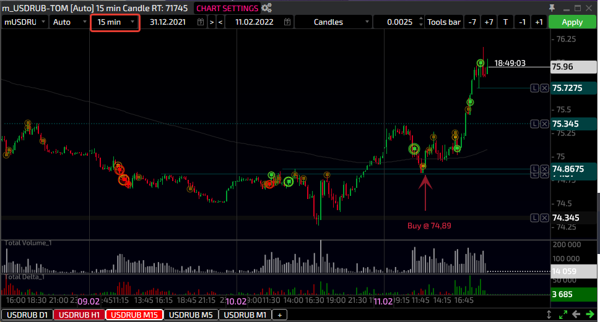Viewport: 600px width, 322px height.
Task: Click the vertical auto-scale double arrow icon
Action: click(549, 315)
